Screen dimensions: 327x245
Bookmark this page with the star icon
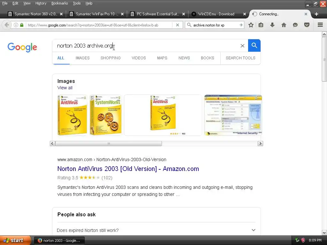coord(251,25)
